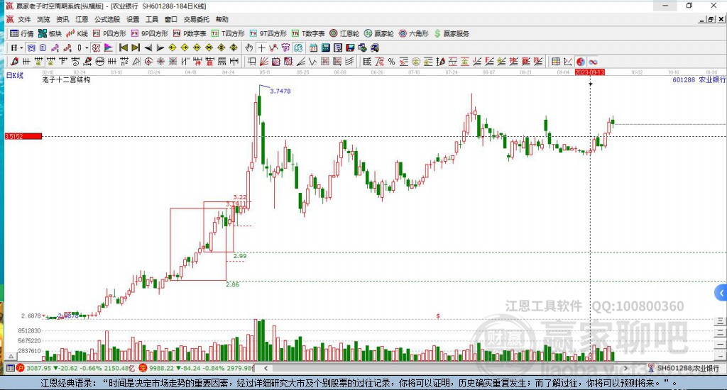
Task: Click the save floppy disk icon
Action: click(x=350, y=48)
